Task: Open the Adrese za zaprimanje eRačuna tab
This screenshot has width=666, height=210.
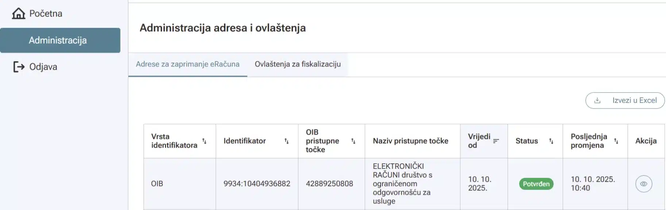Action: [x=188, y=64]
